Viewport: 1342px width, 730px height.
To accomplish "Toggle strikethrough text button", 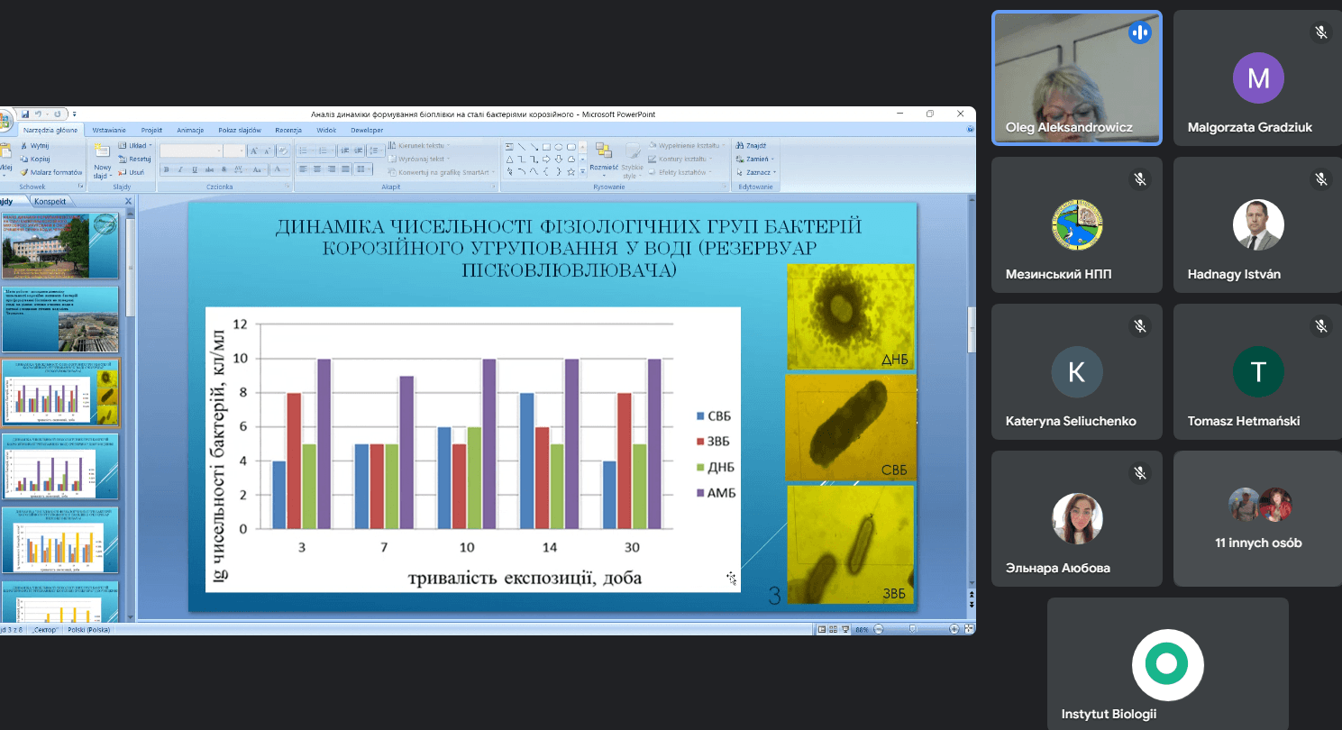I will coord(209,169).
